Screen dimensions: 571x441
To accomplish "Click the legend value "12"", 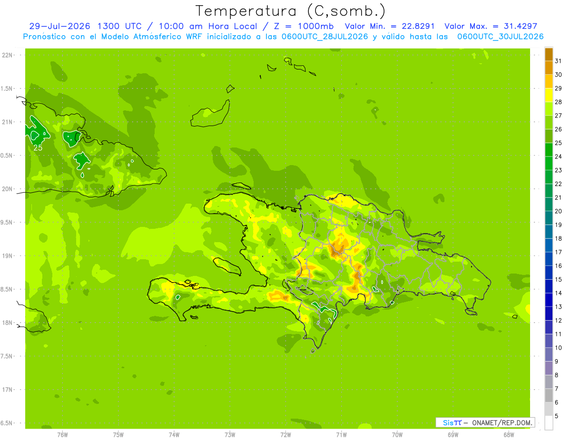I will click(x=558, y=320).
